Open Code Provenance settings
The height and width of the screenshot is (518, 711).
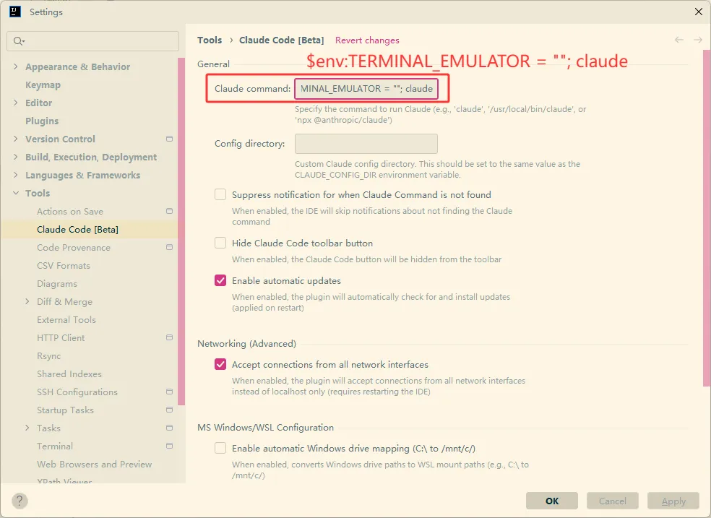click(x=74, y=248)
